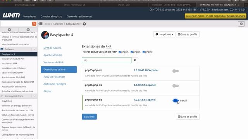Focus the extension search field containing zip
This screenshot has height=139, width=248.
click(x=107, y=60)
